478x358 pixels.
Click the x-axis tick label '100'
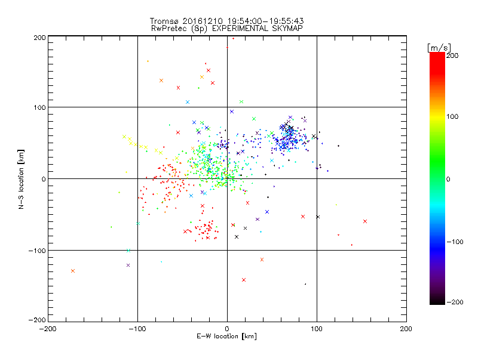click(317, 329)
